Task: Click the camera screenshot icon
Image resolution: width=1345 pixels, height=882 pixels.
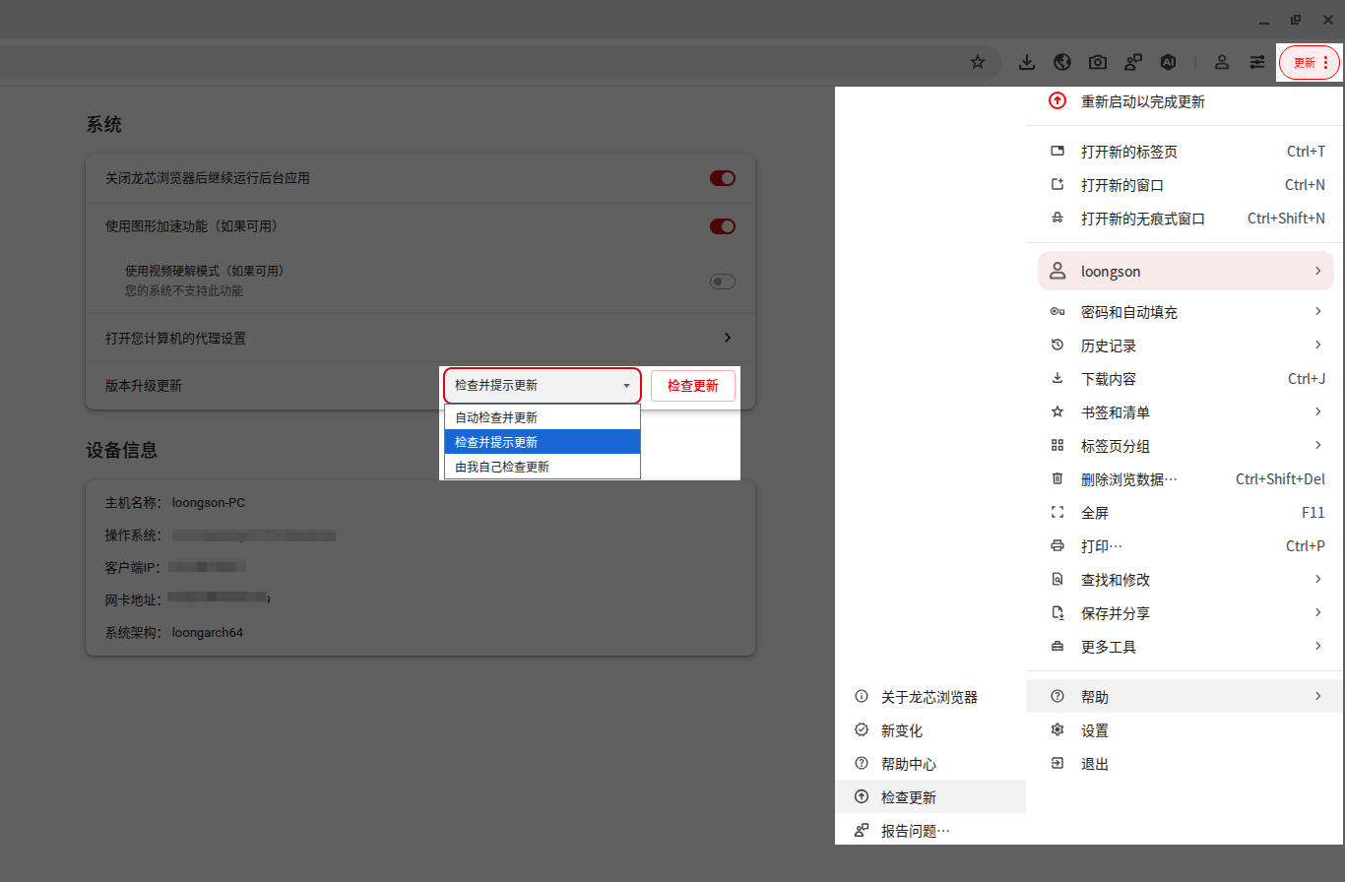Action: tap(1098, 62)
